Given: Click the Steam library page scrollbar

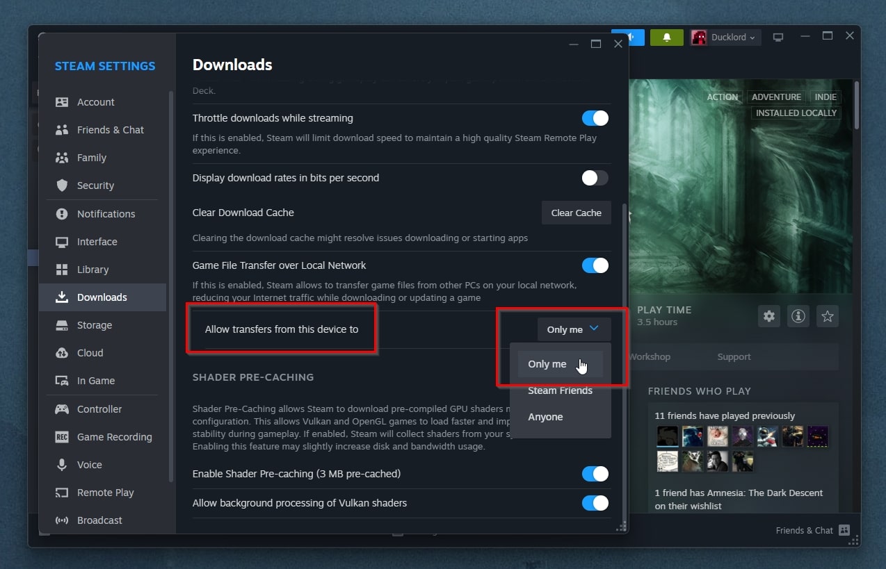Looking at the screenshot, I should click(857, 104).
